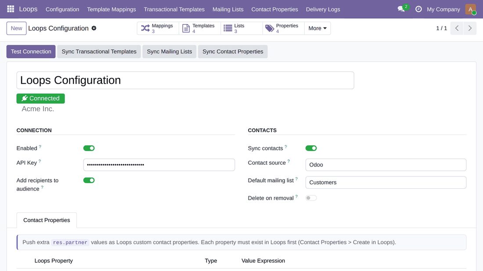Viewport: 483px width, 271px height.
Task: Click the Value Expression column header
Action: coord(263,260)
